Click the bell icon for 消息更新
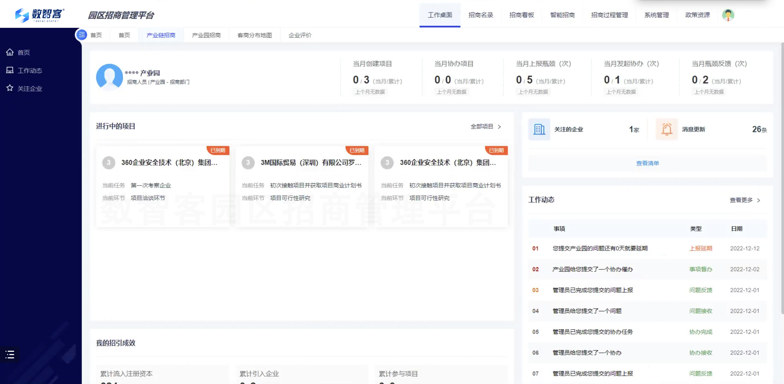 667,129
